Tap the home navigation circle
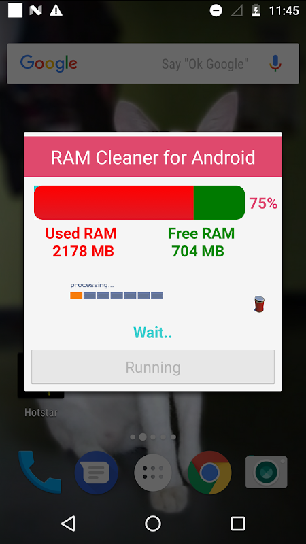This screenshot has width=306, height=544. [153, 523]
